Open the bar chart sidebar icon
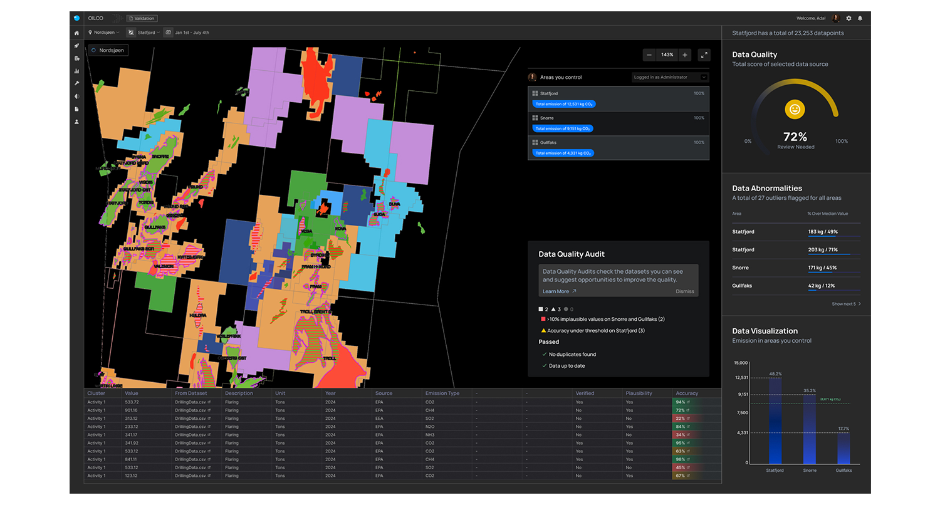The image size is (940, 505). click(76, 71)
